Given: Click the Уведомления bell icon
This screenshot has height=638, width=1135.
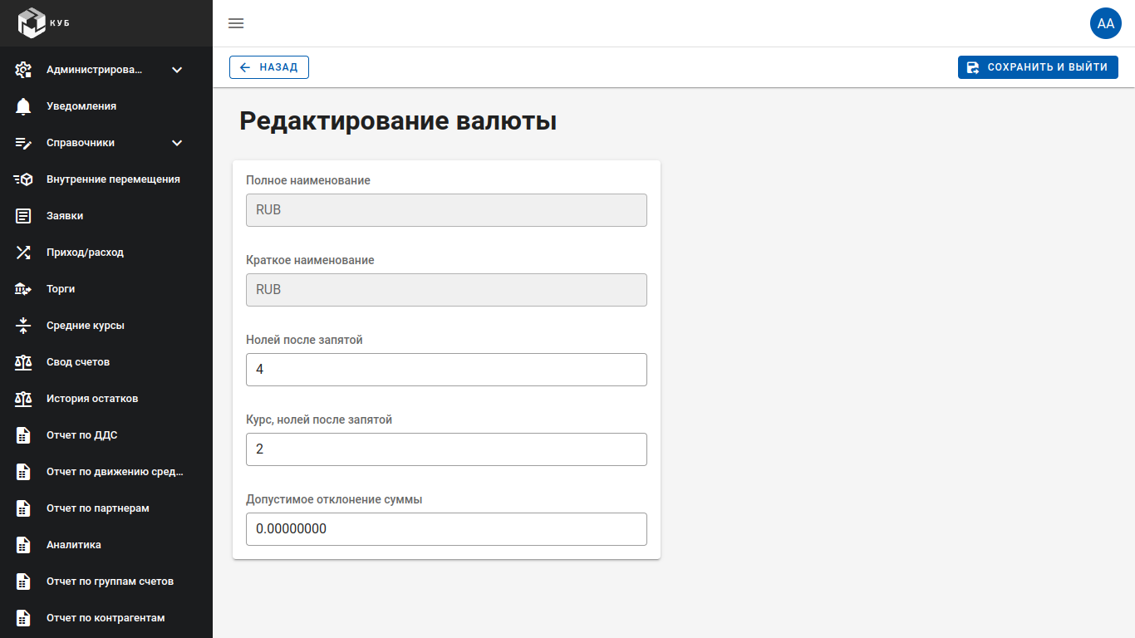Looking at the screenshot, I should tap(23, 106).
